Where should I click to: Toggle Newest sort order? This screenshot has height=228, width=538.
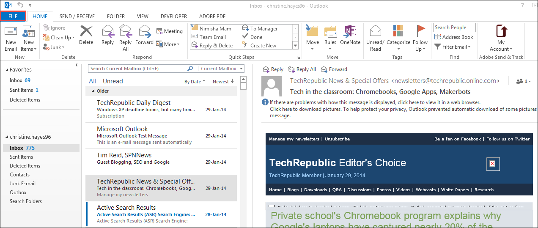223,82
